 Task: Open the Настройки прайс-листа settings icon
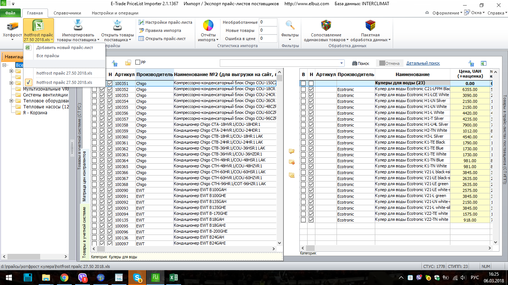(141, 22)
